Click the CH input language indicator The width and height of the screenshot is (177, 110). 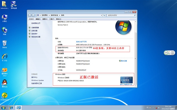click(x=147, y=108)
